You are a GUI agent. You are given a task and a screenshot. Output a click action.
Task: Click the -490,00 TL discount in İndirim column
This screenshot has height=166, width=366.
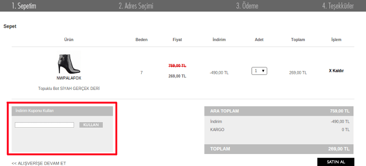point(219,73)
